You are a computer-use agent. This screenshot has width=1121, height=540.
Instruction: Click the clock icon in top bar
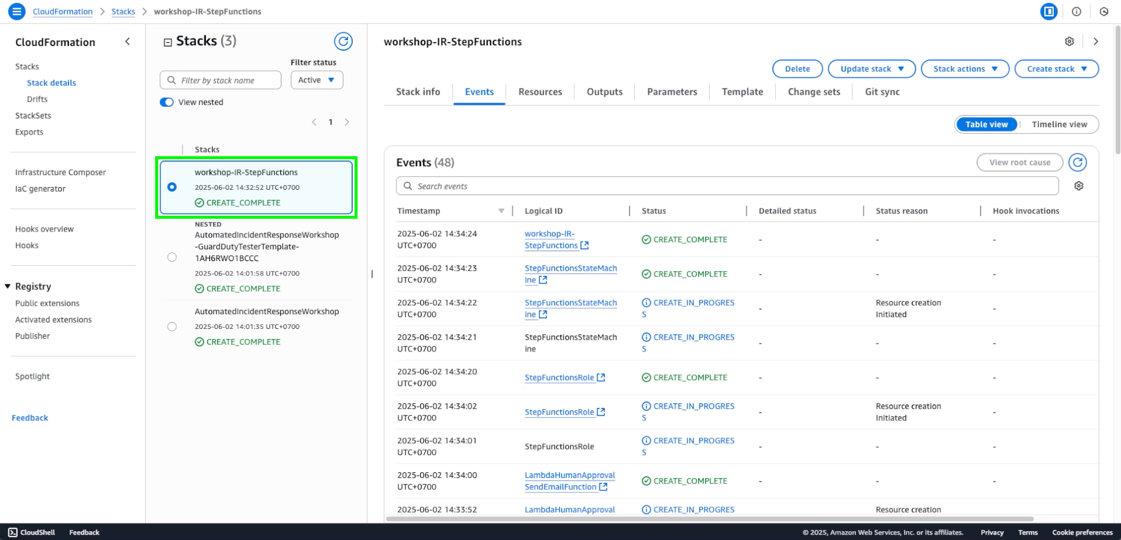1104,11
